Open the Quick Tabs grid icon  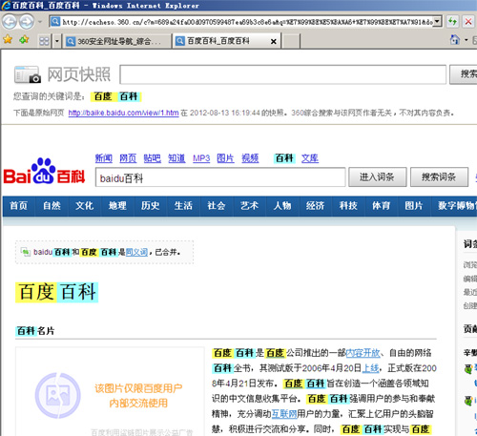click(44, 41)
